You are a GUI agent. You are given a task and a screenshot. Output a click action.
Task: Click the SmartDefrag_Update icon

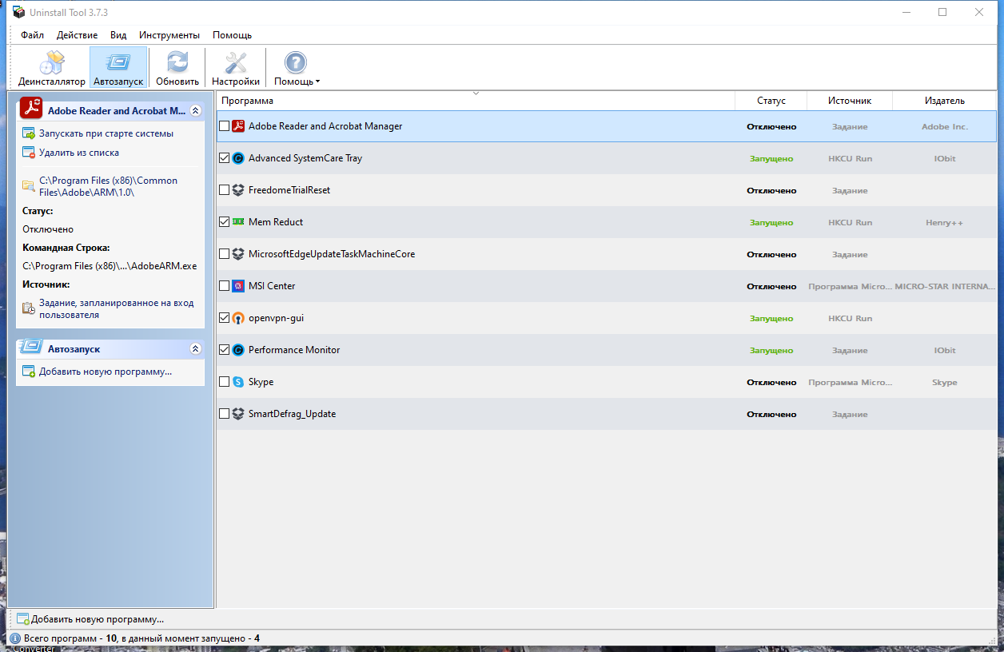237,414
